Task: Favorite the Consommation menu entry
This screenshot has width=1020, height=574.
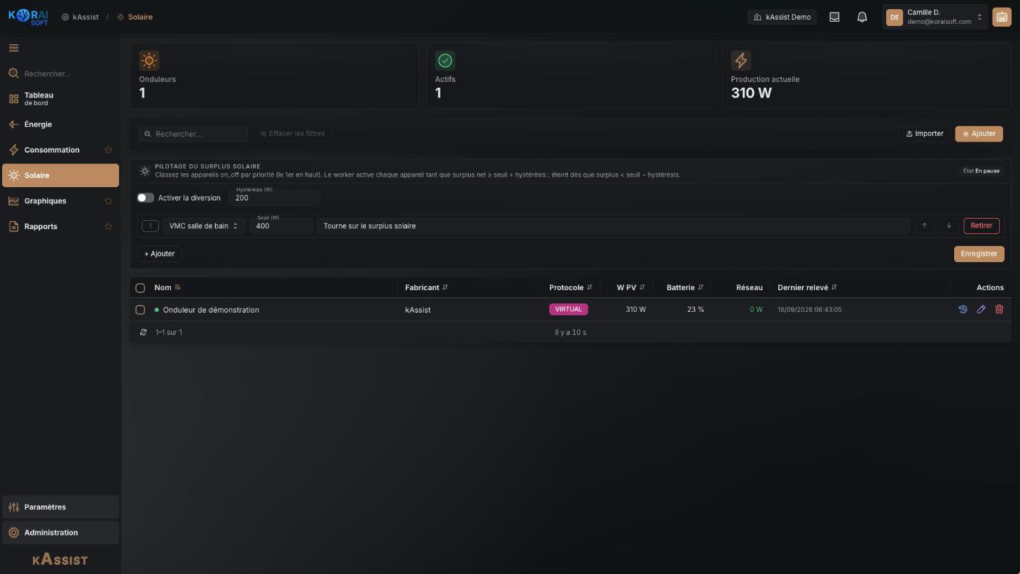Action: 109,150
